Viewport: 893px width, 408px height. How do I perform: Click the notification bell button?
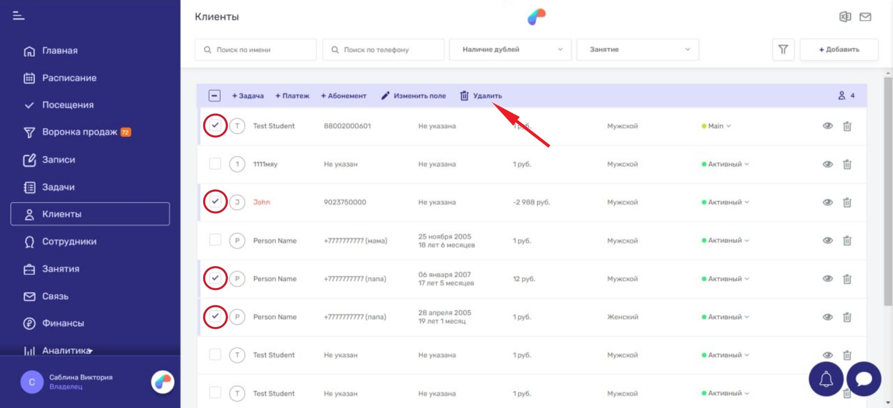826,379
